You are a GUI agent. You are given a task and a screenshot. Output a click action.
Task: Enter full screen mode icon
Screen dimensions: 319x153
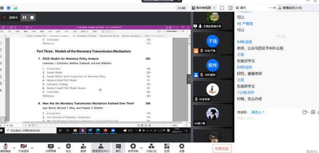click(222, 8)
